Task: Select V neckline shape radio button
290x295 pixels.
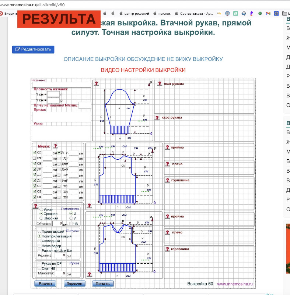Action: pos(70,218)
